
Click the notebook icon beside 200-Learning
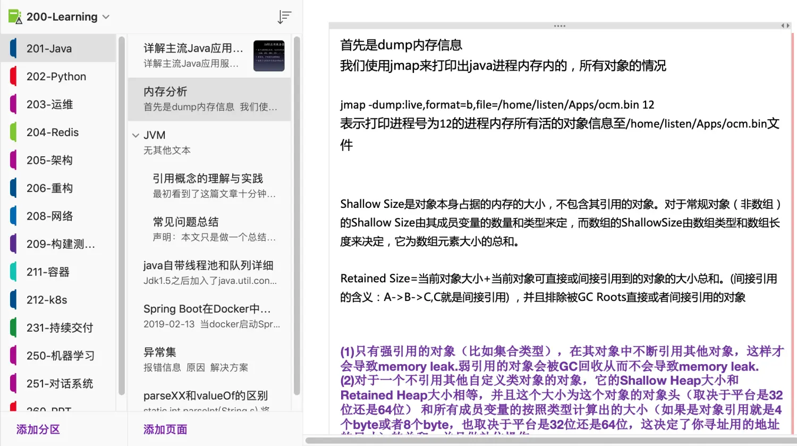pyautogui.click(x=15, y=17)
